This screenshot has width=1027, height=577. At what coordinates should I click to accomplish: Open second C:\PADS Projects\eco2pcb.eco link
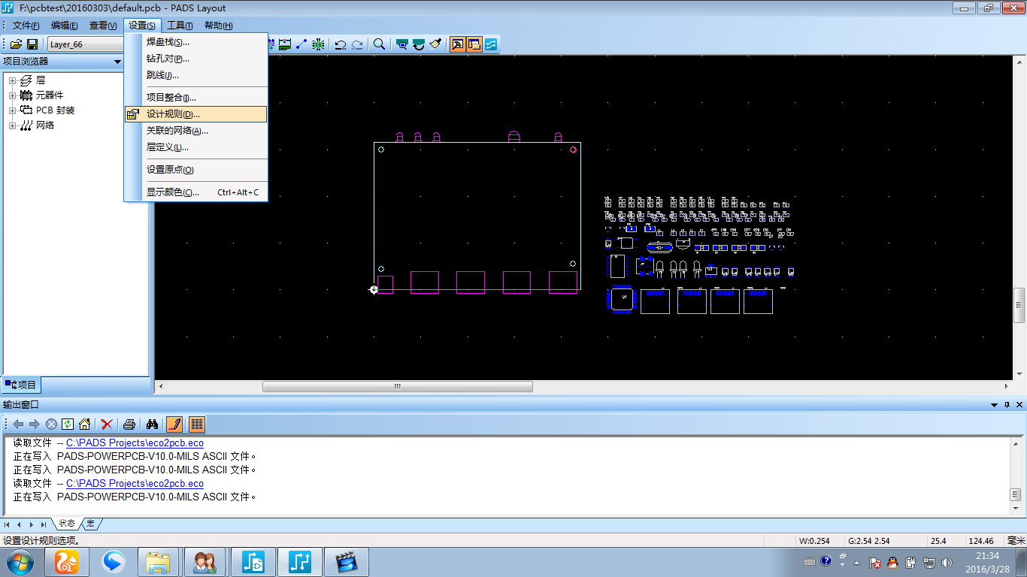pos(135,484)
